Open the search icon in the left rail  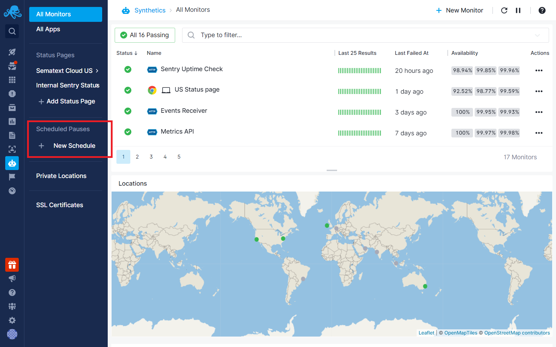[12, 31]
